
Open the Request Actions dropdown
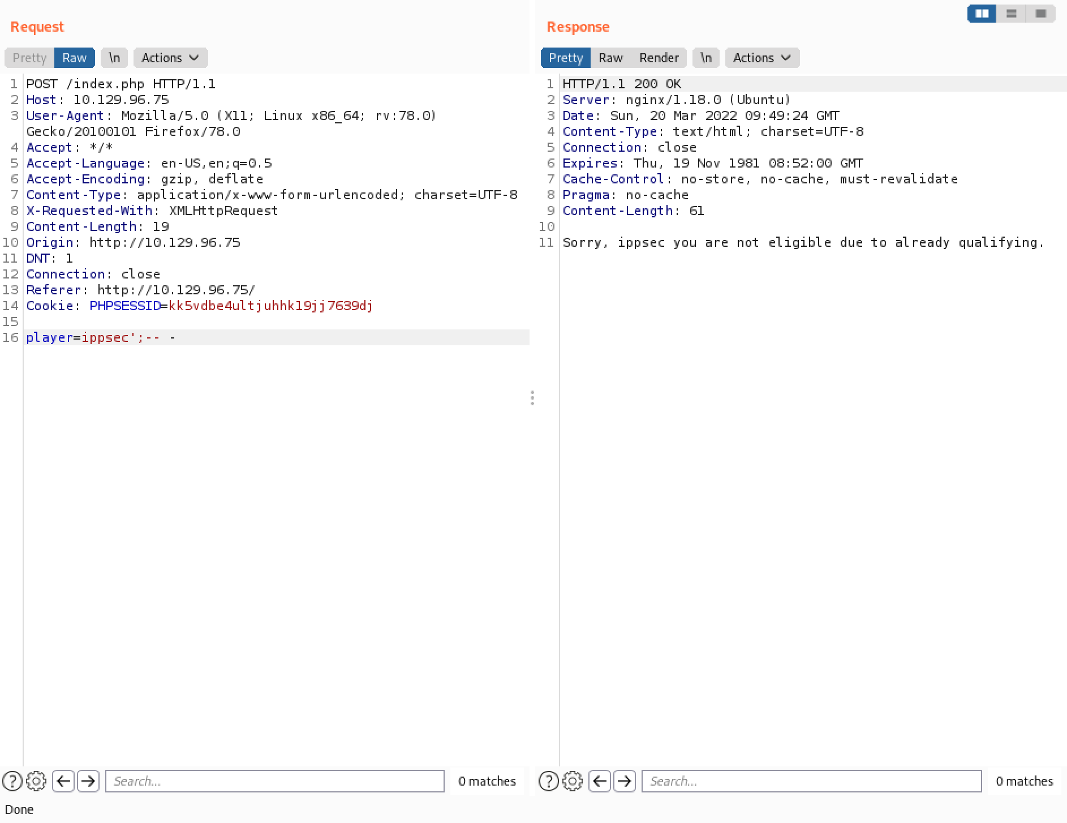[x=170, y=58]
